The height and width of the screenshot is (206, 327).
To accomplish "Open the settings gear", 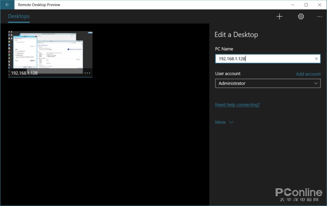I will [301, 16].
